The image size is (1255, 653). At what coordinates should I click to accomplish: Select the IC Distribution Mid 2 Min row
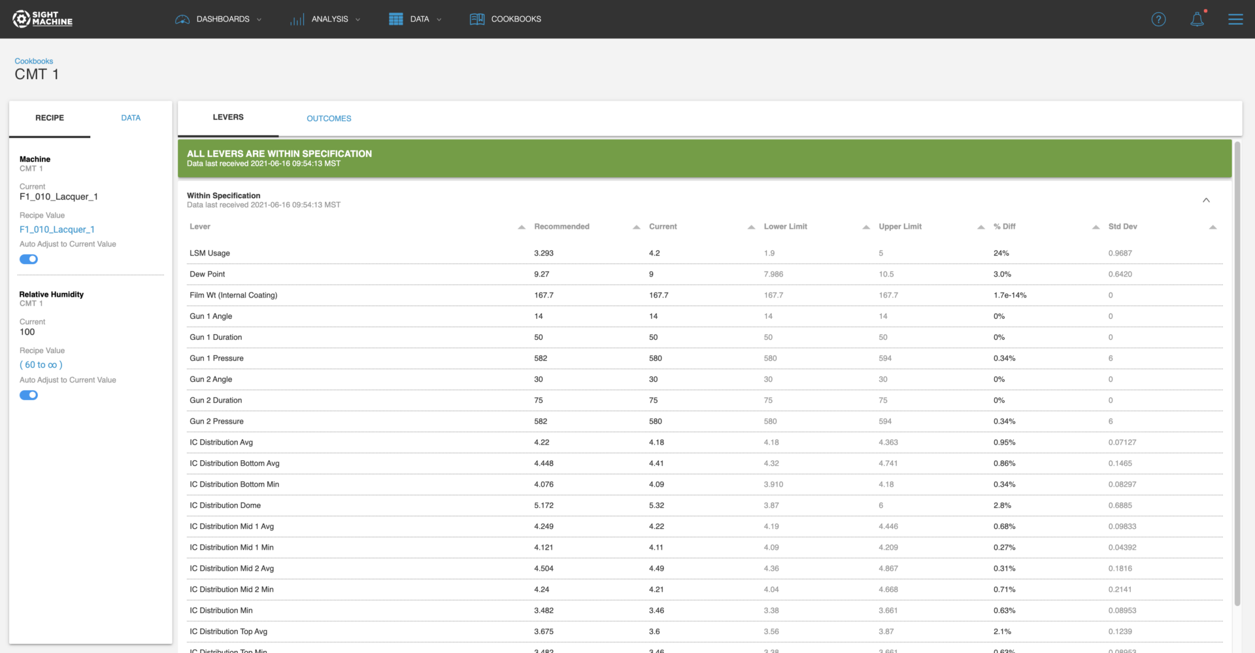(705, 590)
